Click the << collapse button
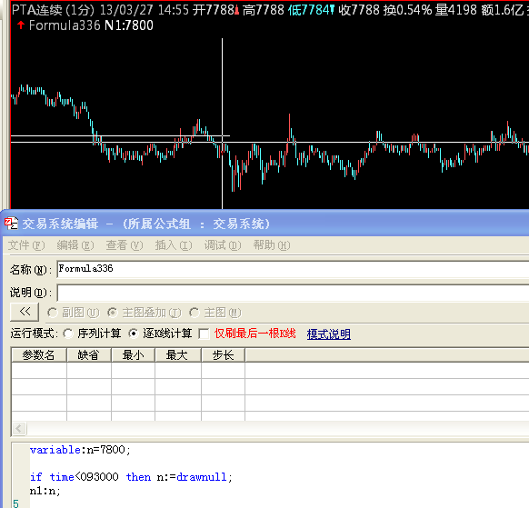 (25, 312)
